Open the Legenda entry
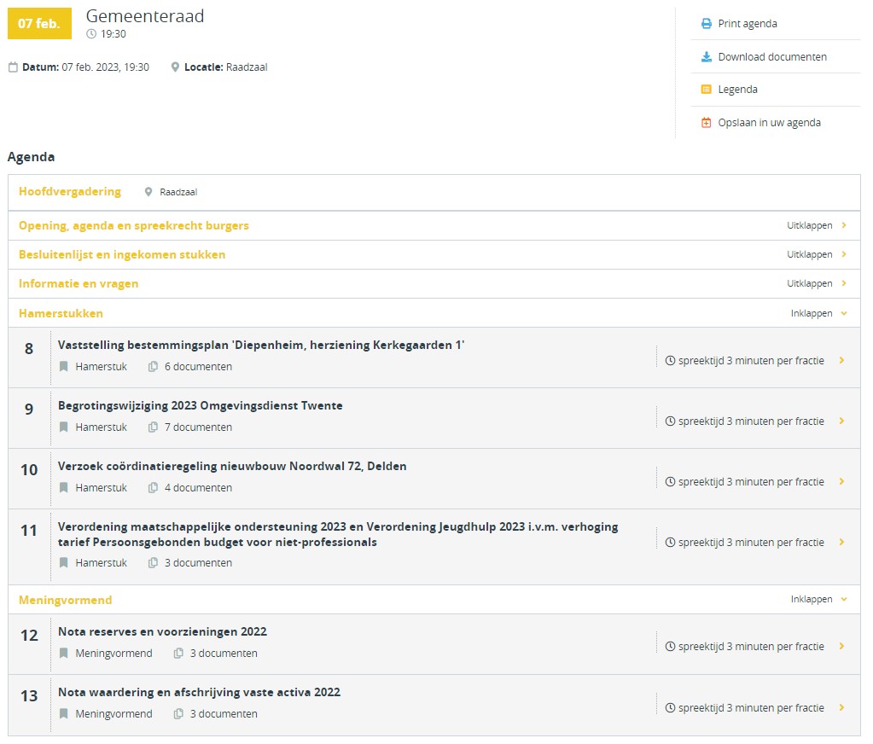Image resolution: width=873 pixels, height=744 pixels. [x=737, y=89]
